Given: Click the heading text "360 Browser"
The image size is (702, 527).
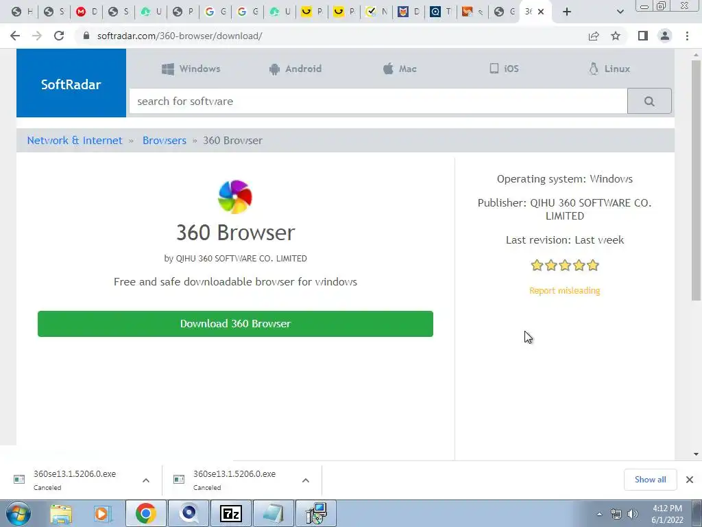Looking at the screenshot, I should point(236,233).
